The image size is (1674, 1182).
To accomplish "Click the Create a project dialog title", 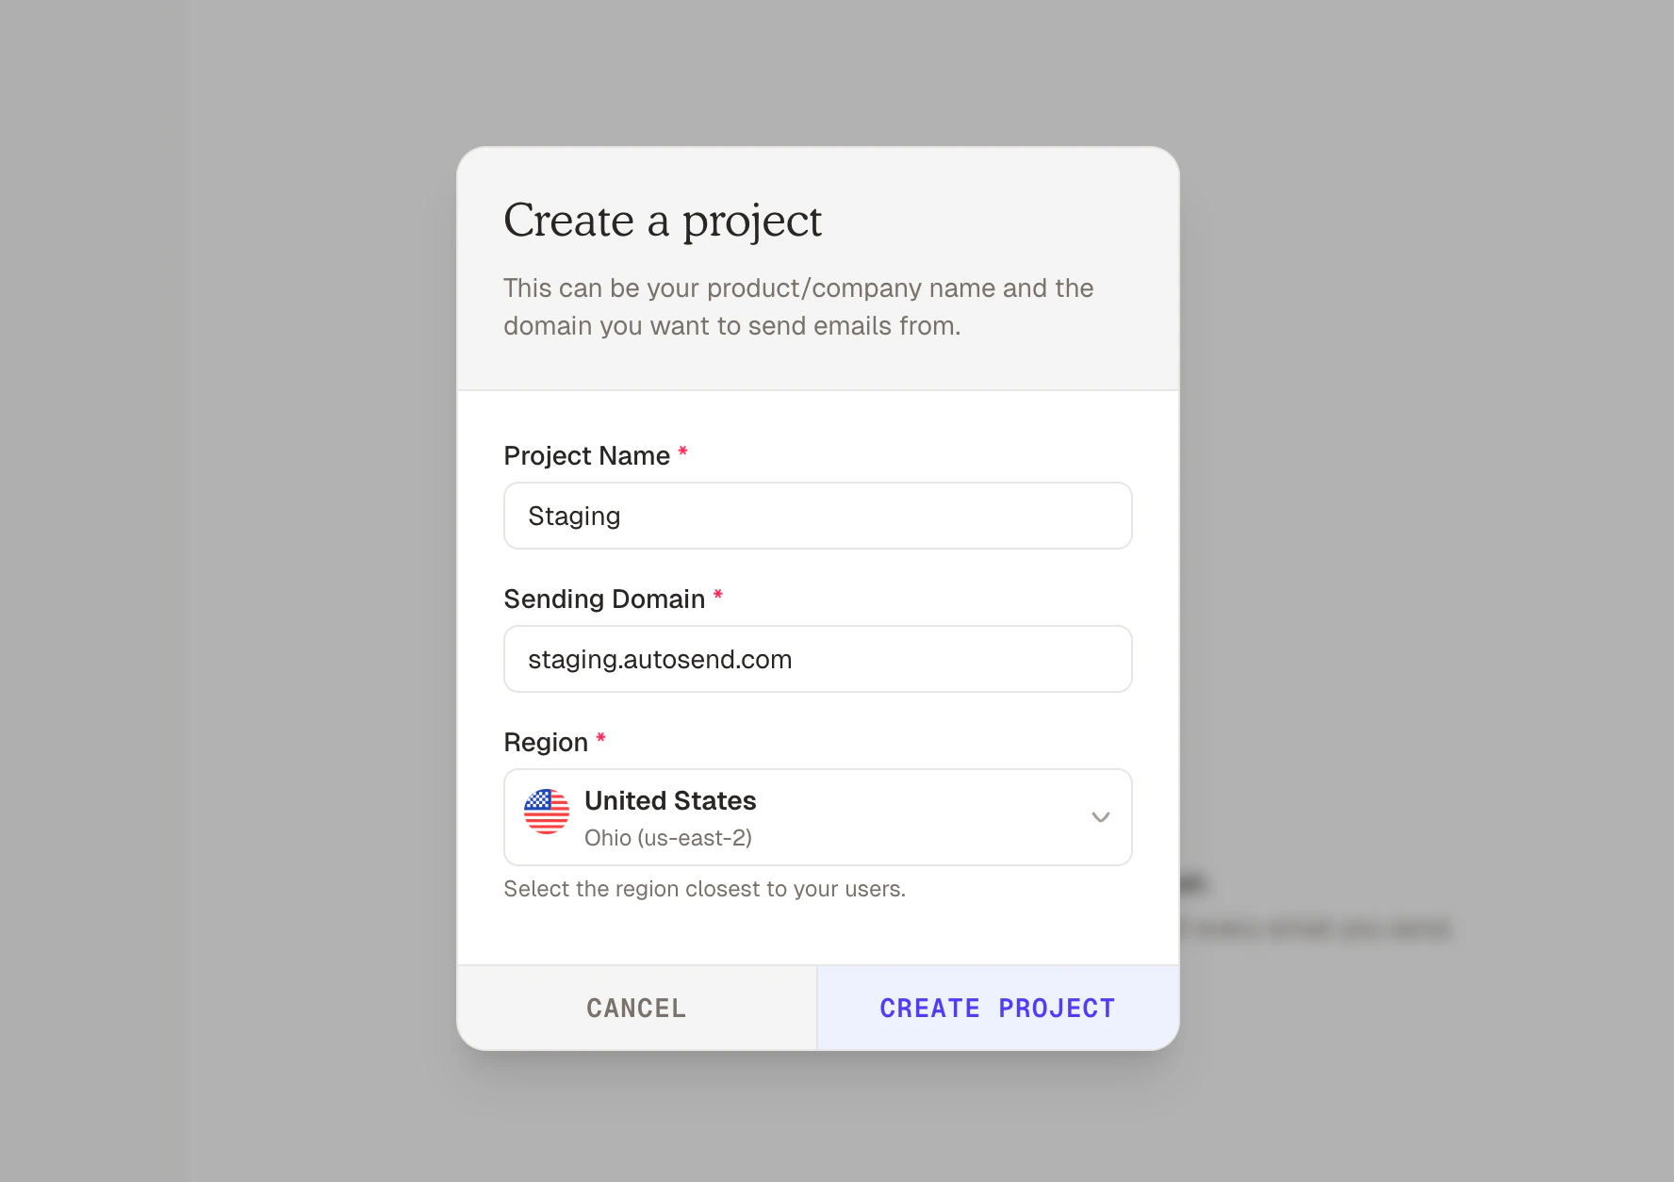I will [663, 221].
